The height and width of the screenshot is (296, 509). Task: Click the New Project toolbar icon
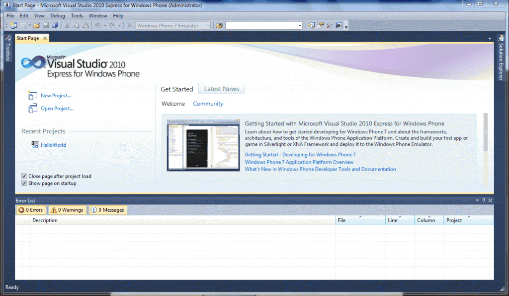(13, 25)
